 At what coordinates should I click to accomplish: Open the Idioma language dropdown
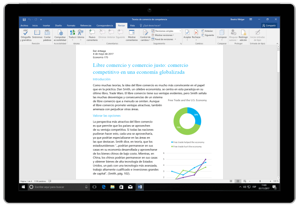click(x=81, y=35)
